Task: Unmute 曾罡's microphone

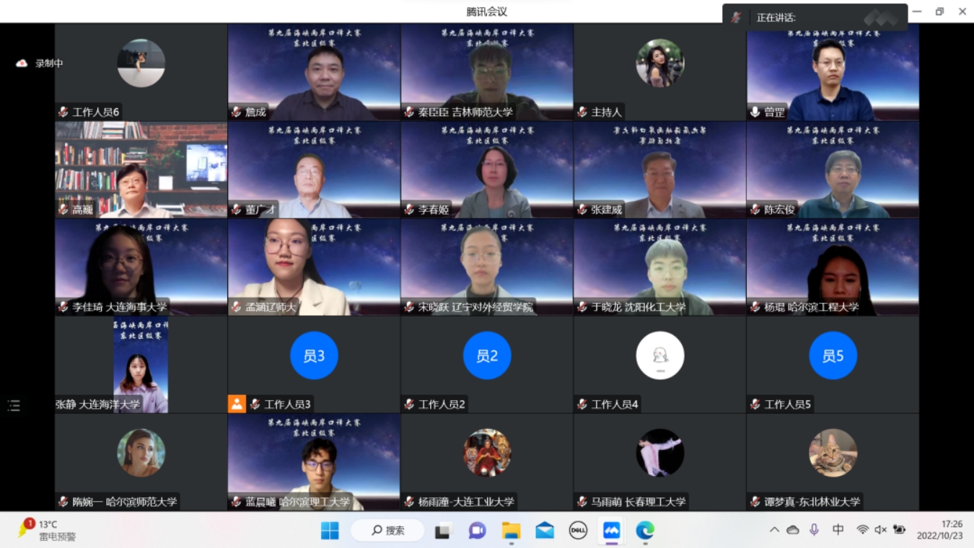Action: tap(754, 112)
